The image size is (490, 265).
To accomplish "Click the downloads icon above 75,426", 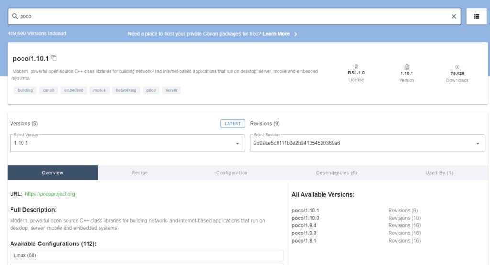I will (x=457, y=67).
